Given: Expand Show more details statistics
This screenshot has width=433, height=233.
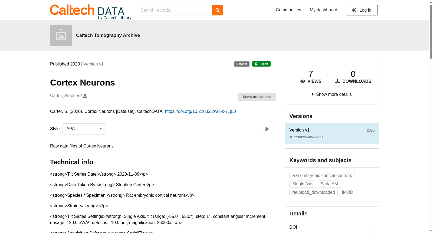Looking at the screenshot, I should coord(332,94).
